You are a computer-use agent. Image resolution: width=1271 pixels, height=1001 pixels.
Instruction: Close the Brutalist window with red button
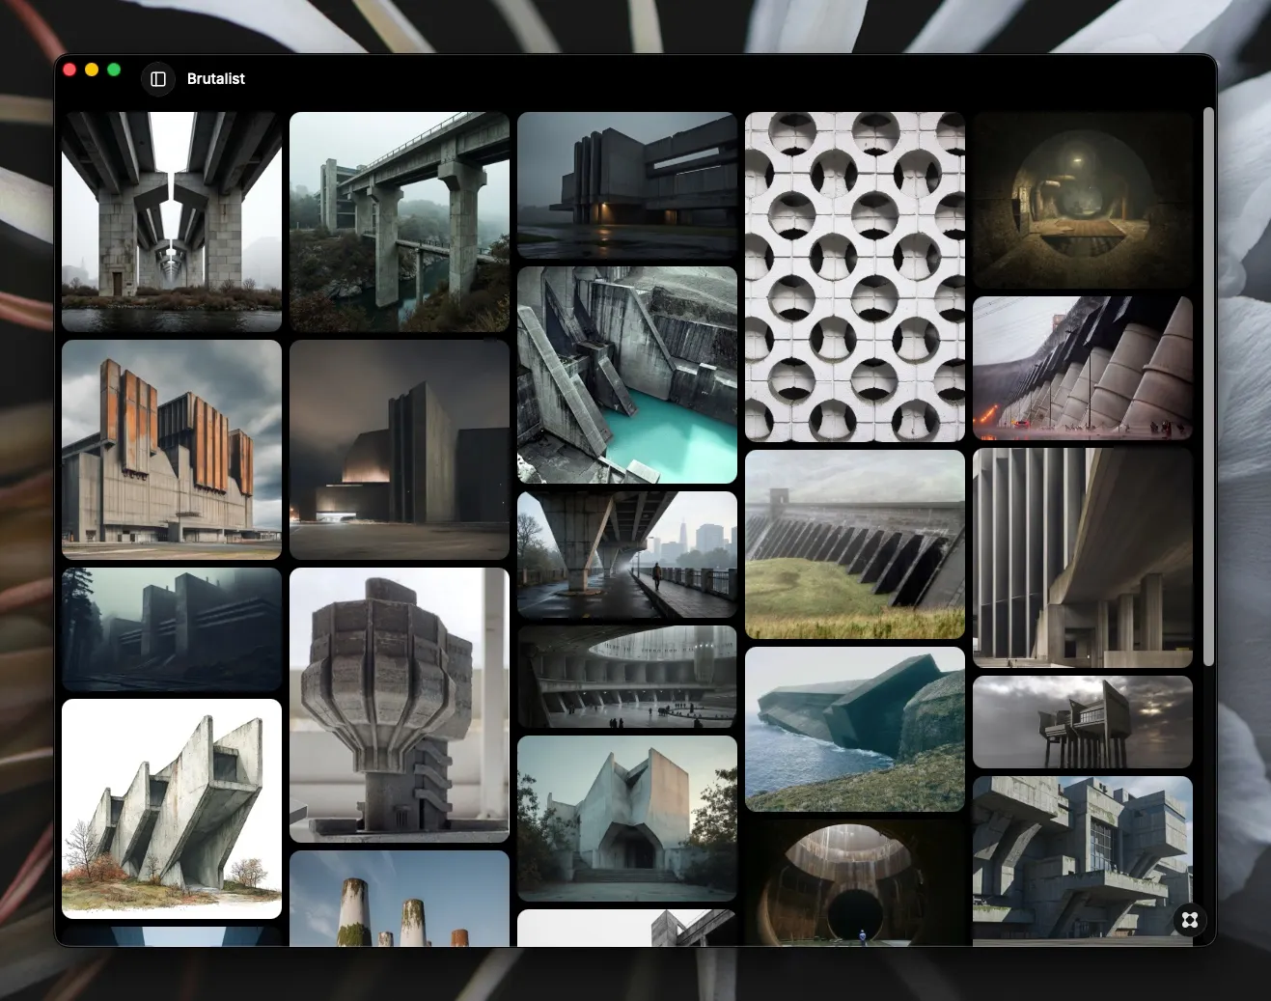(69, 70)
